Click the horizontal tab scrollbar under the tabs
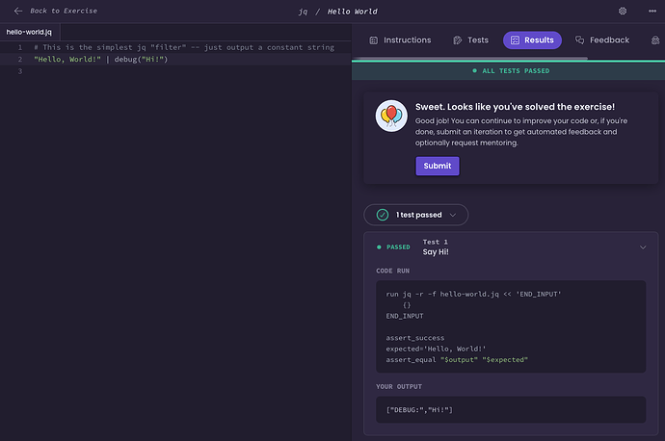665x441 pixels. pyautogui.click(x=470, y=59)
